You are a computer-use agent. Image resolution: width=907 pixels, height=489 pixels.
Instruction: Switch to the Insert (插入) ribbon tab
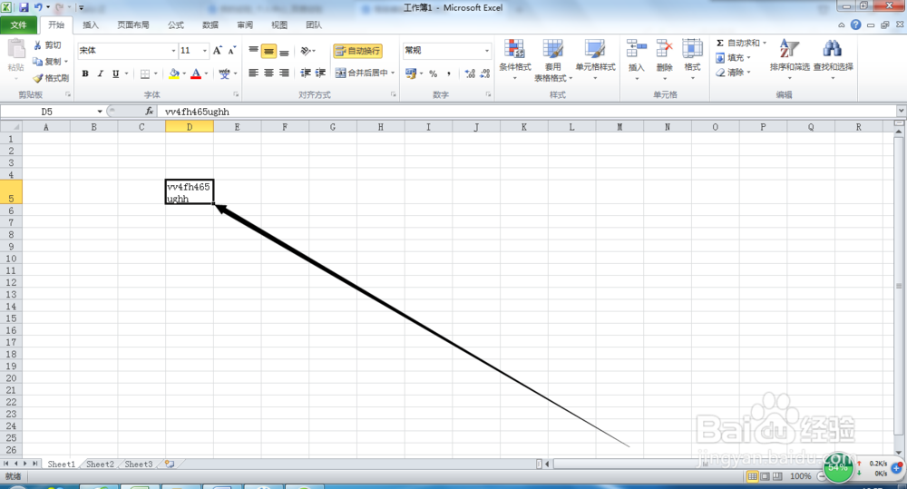click(x=91, y=24)
